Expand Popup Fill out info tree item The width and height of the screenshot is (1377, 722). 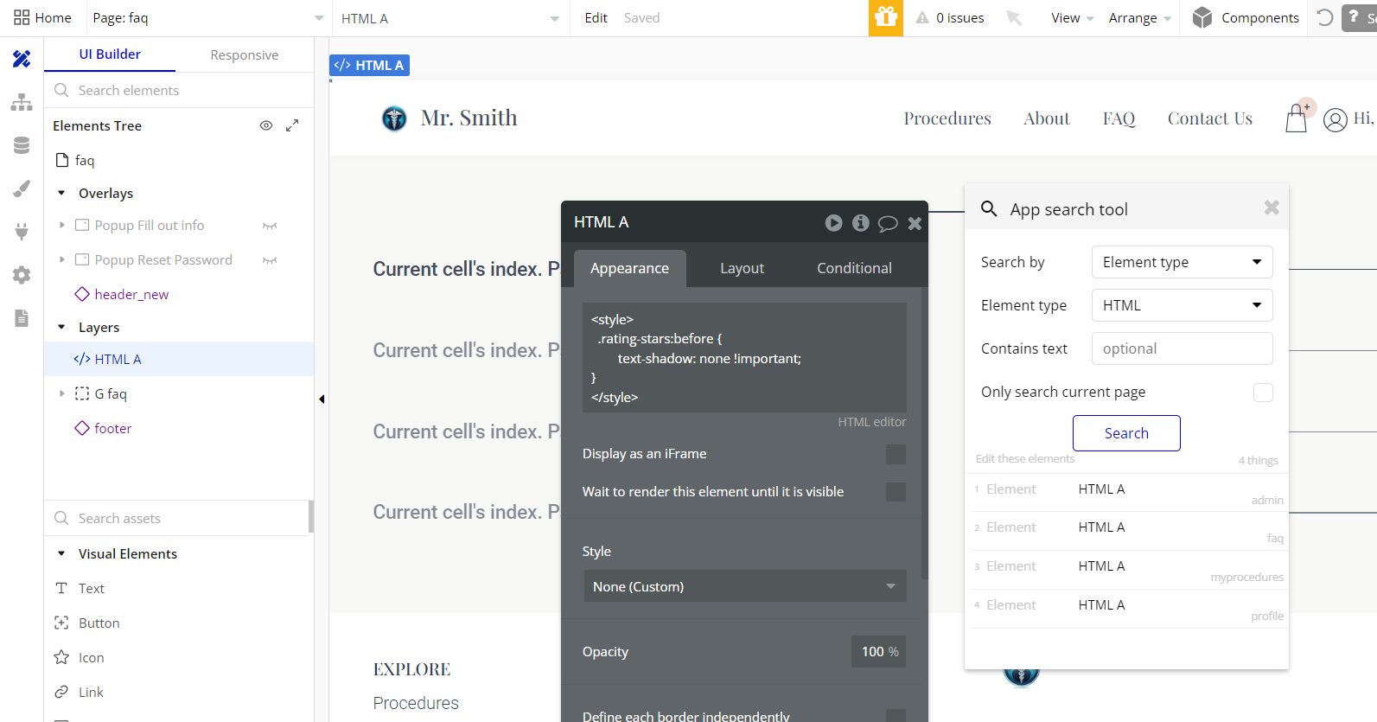pyautogui.click(x=61, y=225)
